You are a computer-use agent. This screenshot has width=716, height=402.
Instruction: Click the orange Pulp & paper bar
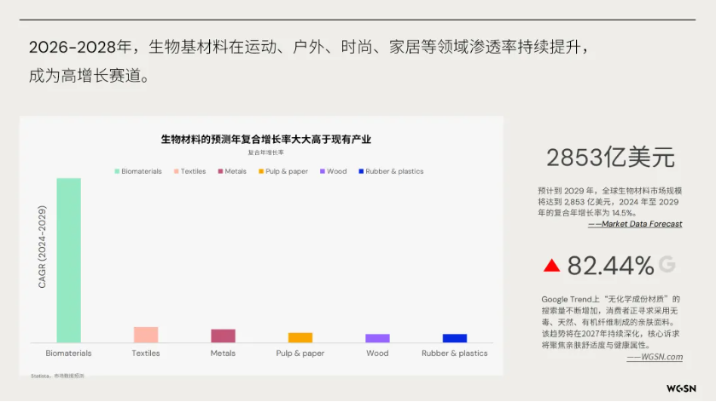300,337
